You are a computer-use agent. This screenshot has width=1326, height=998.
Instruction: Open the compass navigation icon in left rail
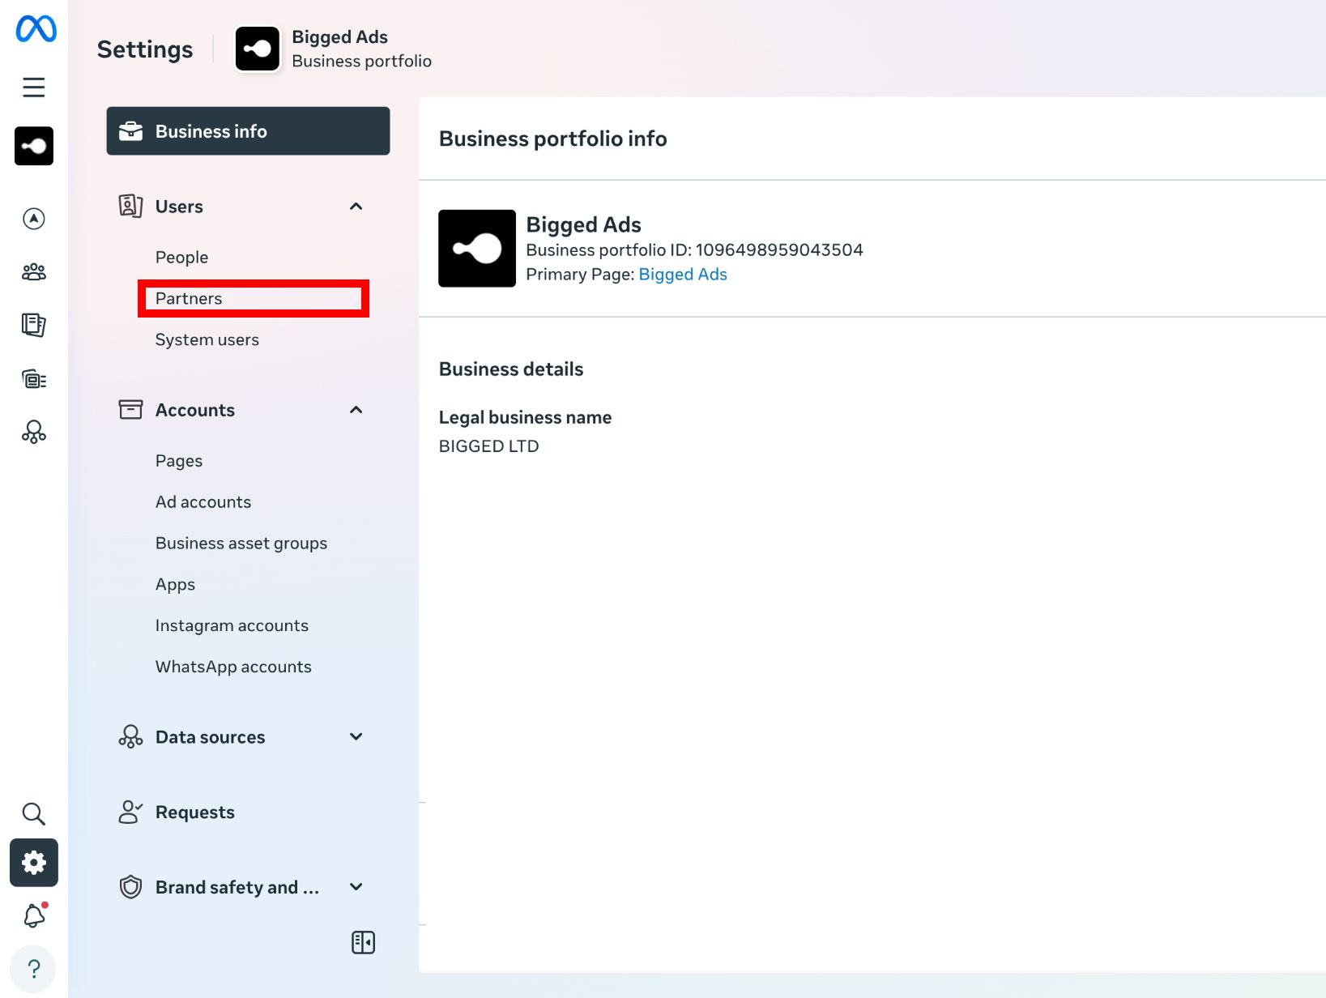[34, 219]
